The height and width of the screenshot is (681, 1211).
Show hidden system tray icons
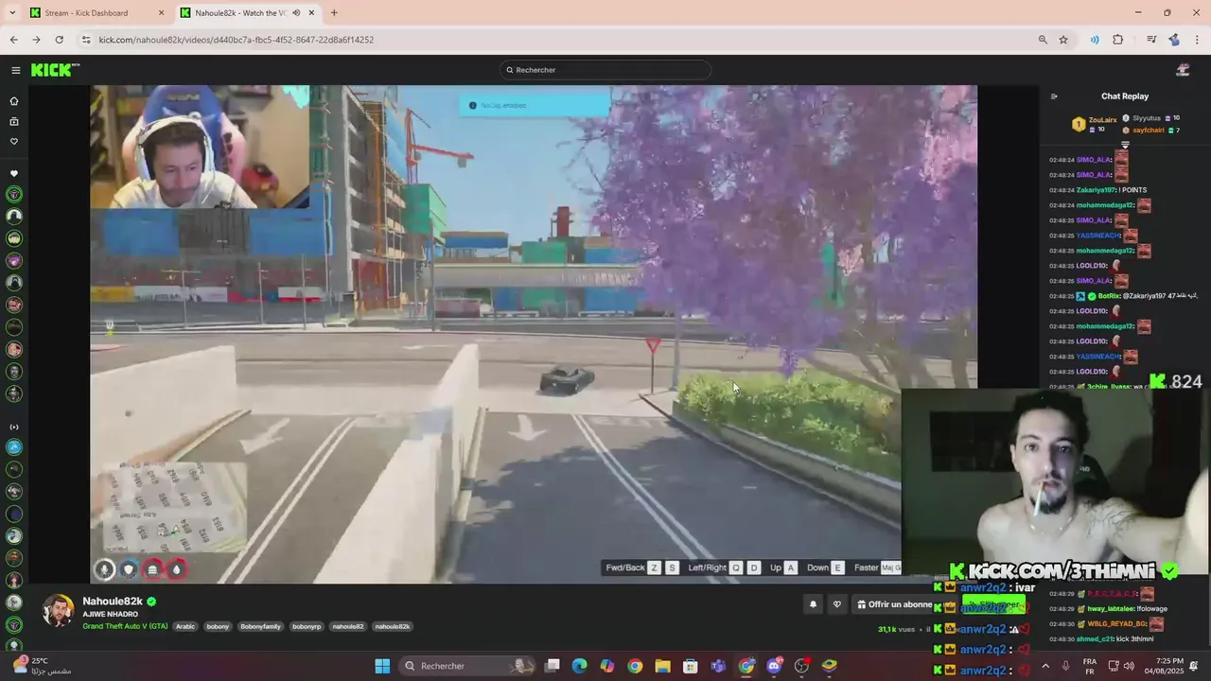1045,666
